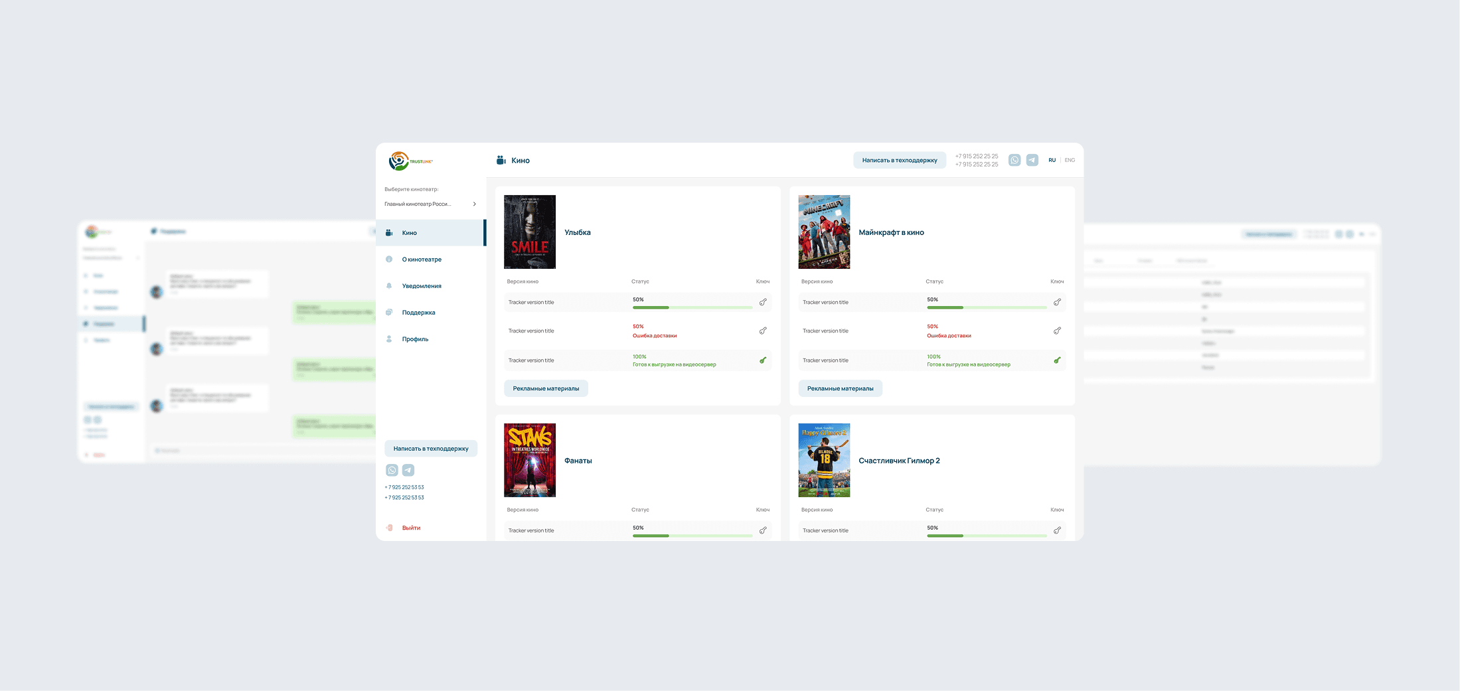
Task: Open Telegram icon in the sidebar
Action: 408,470
